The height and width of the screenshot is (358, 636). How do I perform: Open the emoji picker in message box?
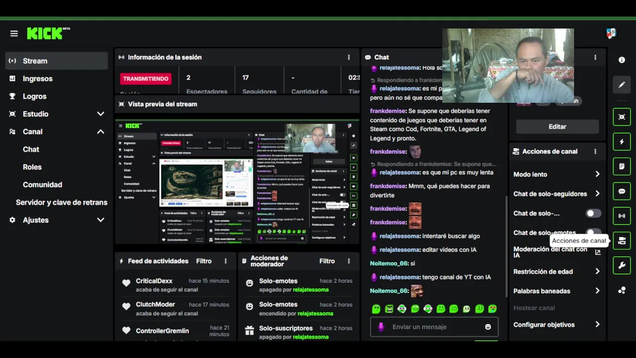pyautogui.click(x=488, y=327)
